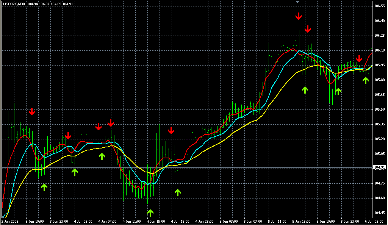Click the green up arrow just above 4 Jun 19:00 label

click(178, 192)
